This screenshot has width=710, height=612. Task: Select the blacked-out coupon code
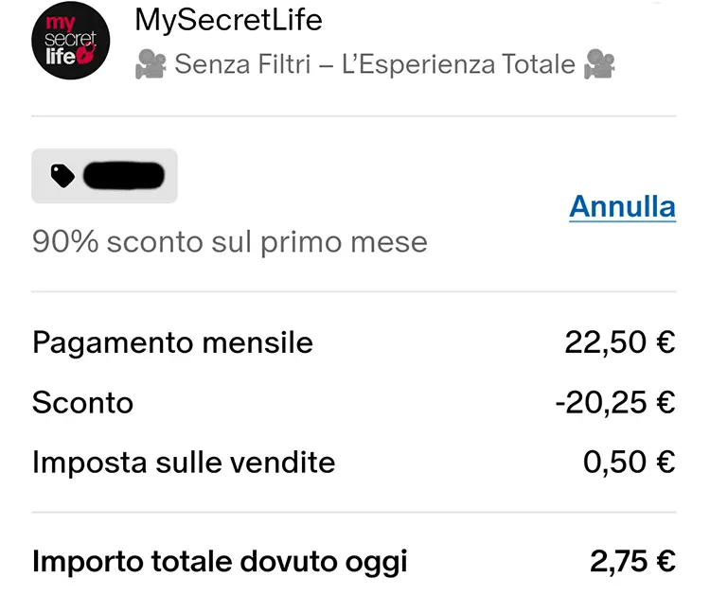click(124, 176)
